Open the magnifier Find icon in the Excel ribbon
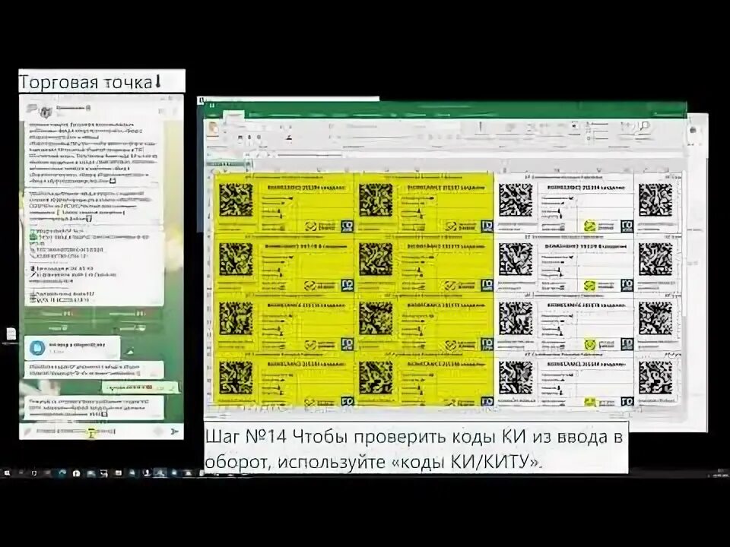 click(644, 126)
